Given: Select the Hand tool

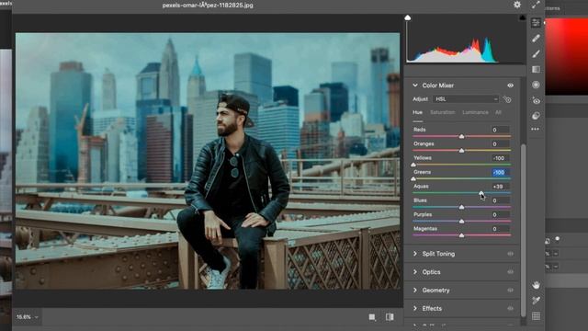Looking at the screenshot, I should 536,285.
